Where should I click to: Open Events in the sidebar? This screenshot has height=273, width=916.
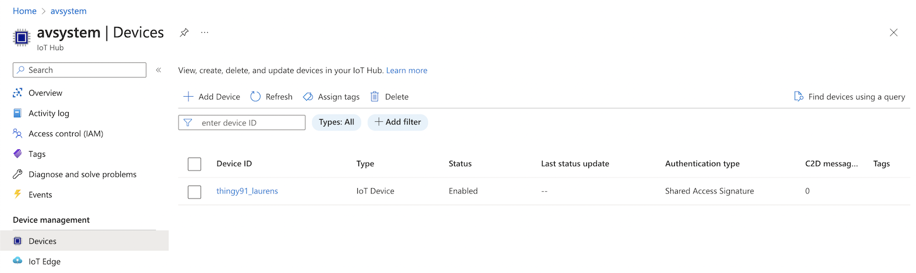click(40, 195)
